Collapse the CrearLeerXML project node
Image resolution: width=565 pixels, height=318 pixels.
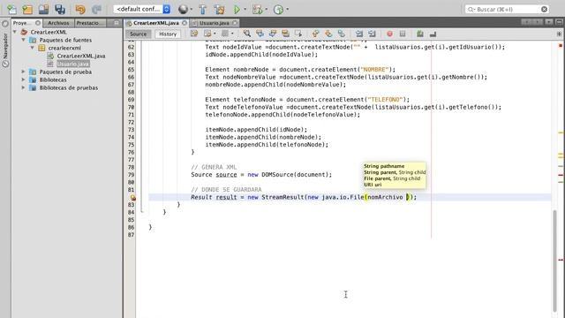click(15, 32)
